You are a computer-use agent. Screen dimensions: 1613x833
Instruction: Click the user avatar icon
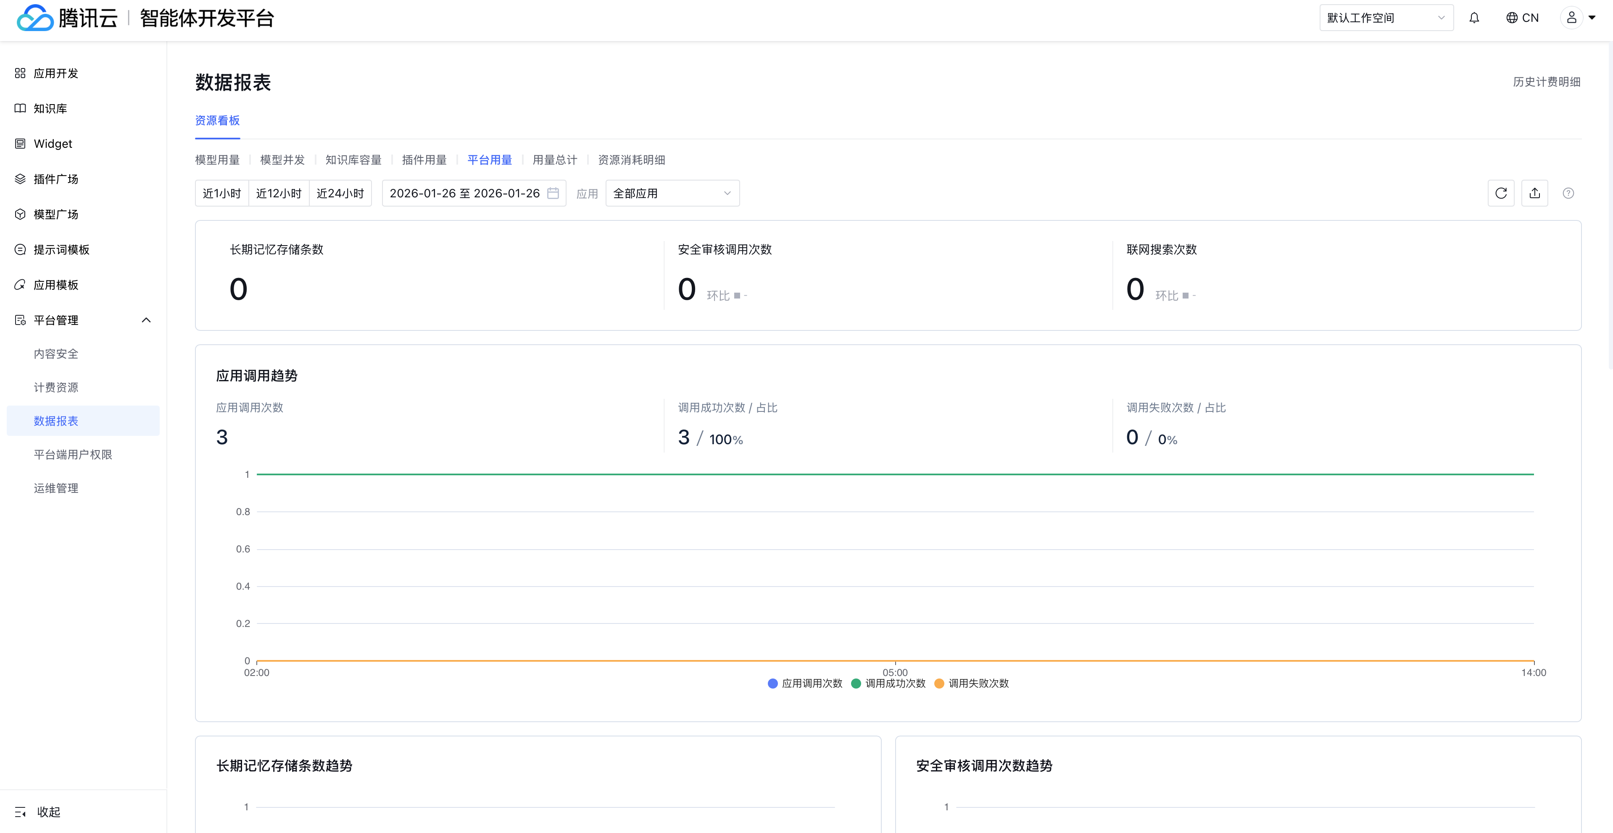(x=1571, y=18)
